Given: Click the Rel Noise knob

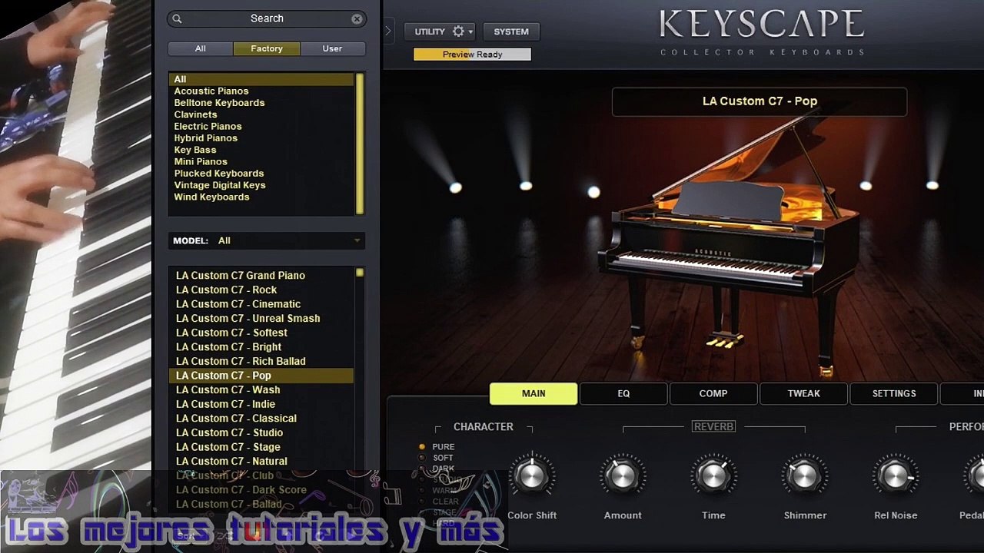Looking at the screenshot, I should [896, 476].
